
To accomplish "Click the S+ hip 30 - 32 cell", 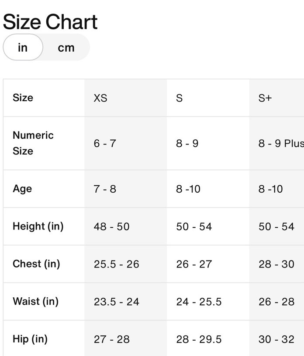I will (276, 338).
